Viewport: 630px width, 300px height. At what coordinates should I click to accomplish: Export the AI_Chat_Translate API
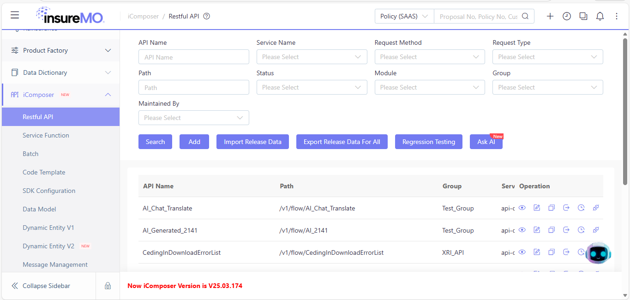[566, 208]
